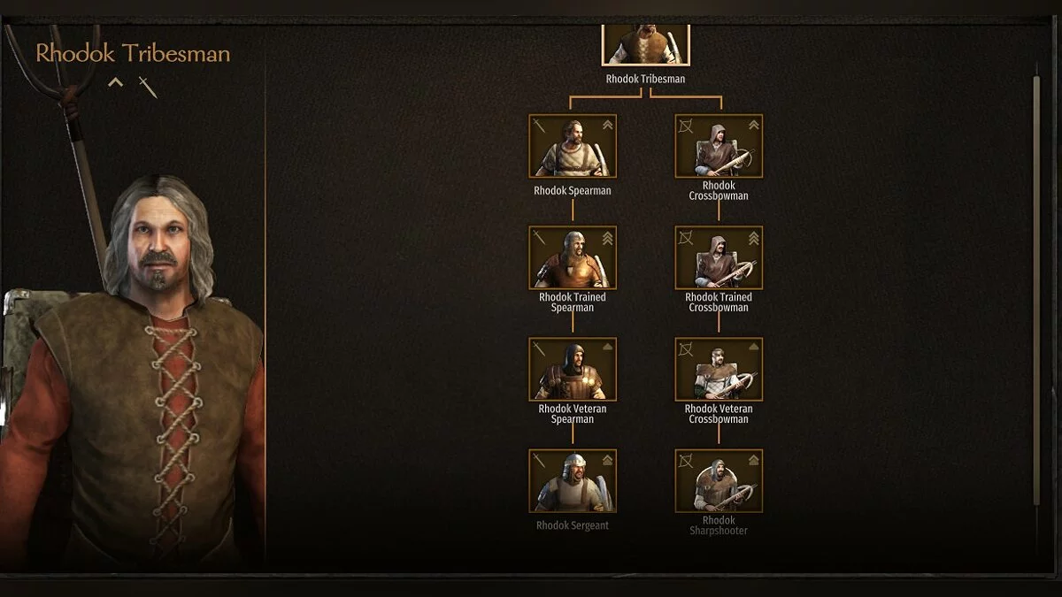The height and width of the screenshot is (597, 1062).
Task: Select the Rhodok Spearman troop portrait
Action: click(573, 146)
